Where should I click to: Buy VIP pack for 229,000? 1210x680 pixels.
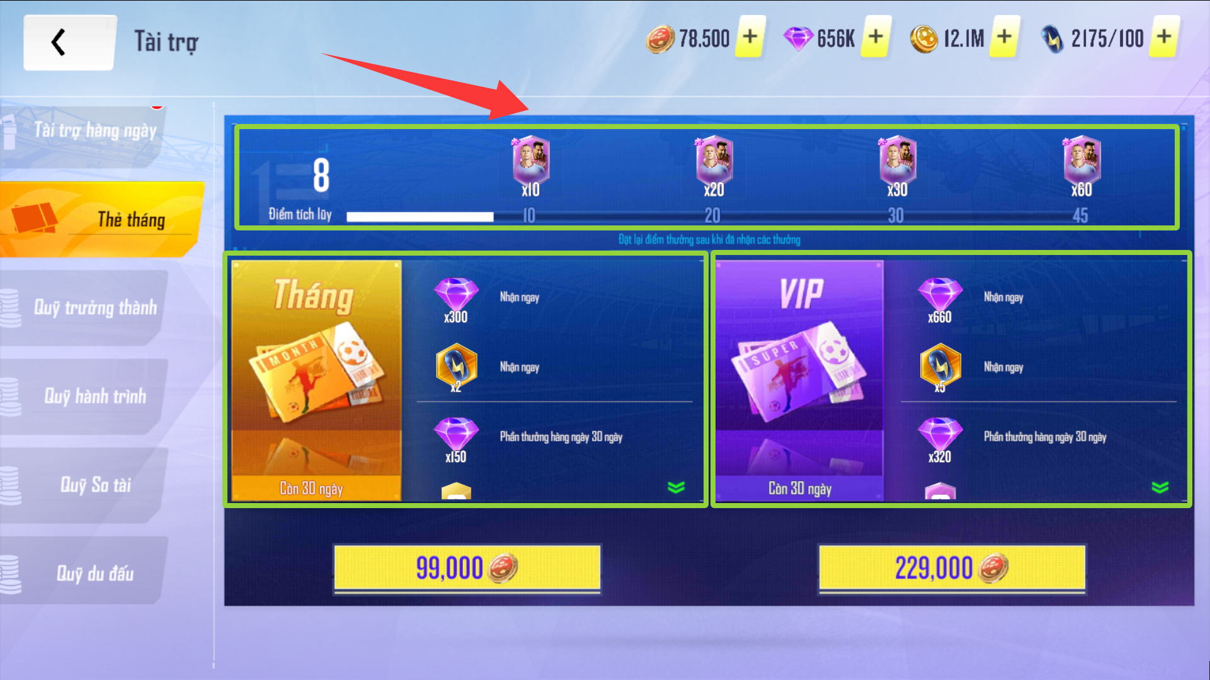click(x=951, y=569)
